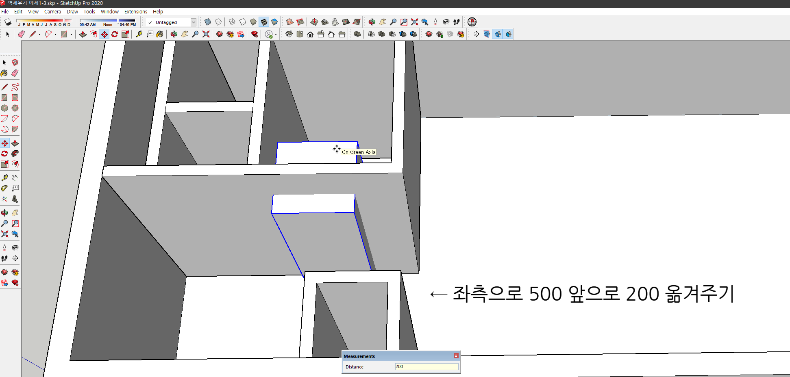Pick the 3D Text tool in left toolbar
The image size is (790, 377).
pos(15,199)
